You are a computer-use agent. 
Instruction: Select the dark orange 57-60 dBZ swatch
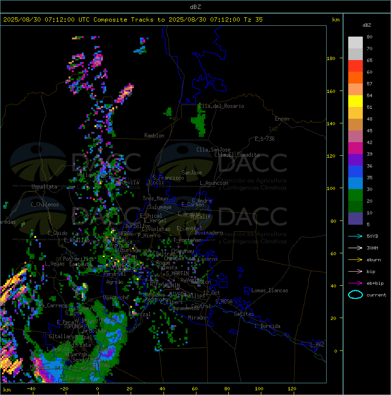(355, 77)
